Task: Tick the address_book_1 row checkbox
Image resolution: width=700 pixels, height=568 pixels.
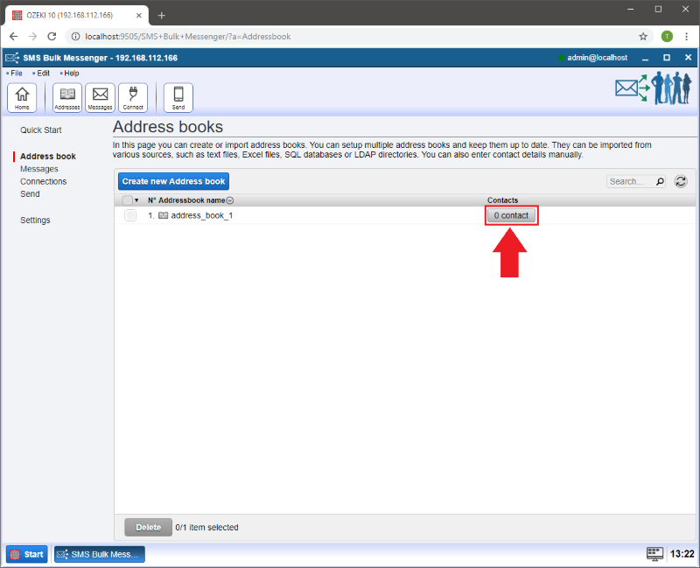Action: coord(130,215)
